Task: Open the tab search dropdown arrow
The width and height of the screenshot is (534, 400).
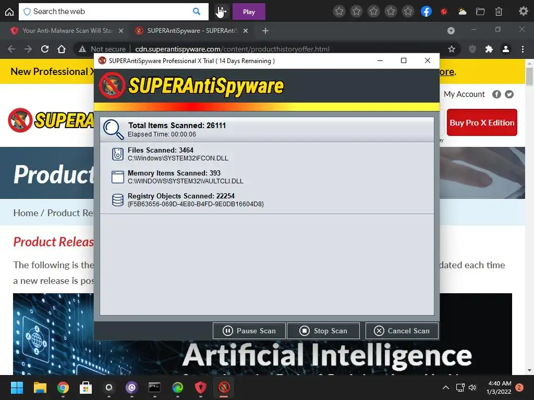Action: pyautogui.click(x=451, y=31)
